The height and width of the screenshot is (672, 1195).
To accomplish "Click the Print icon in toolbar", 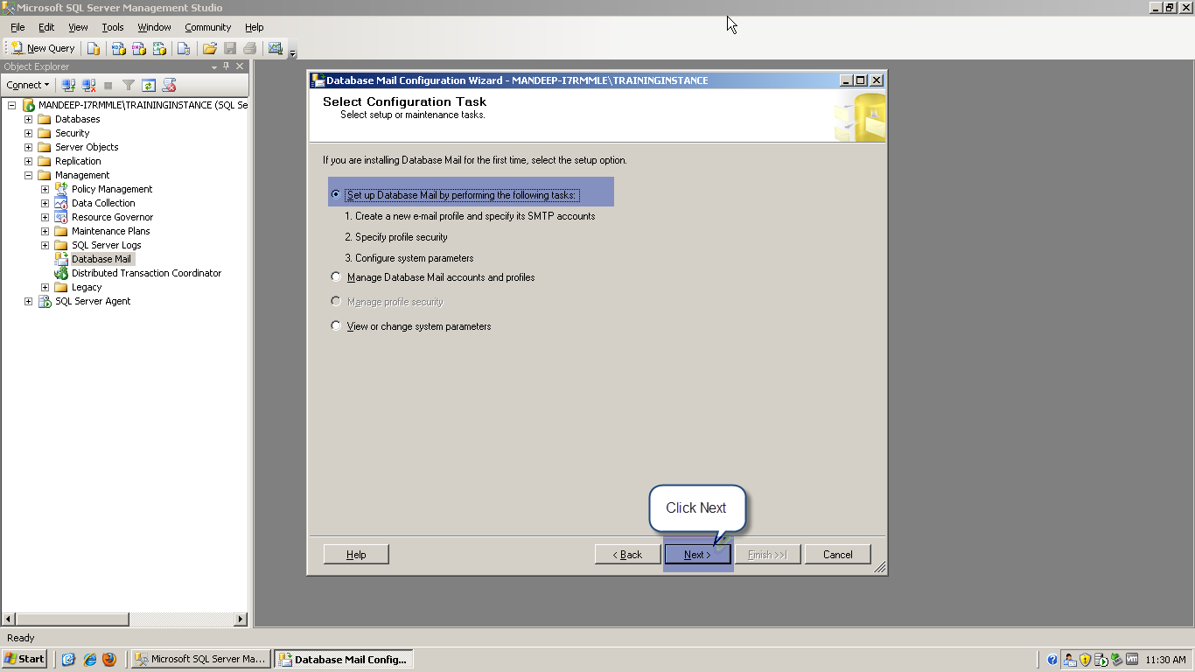I will [250, 48].
